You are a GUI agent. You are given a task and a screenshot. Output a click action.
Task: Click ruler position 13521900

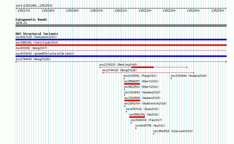pos(72,11)
